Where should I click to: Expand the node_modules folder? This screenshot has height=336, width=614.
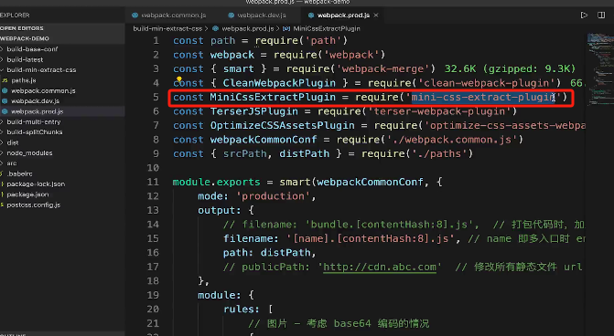29,152
